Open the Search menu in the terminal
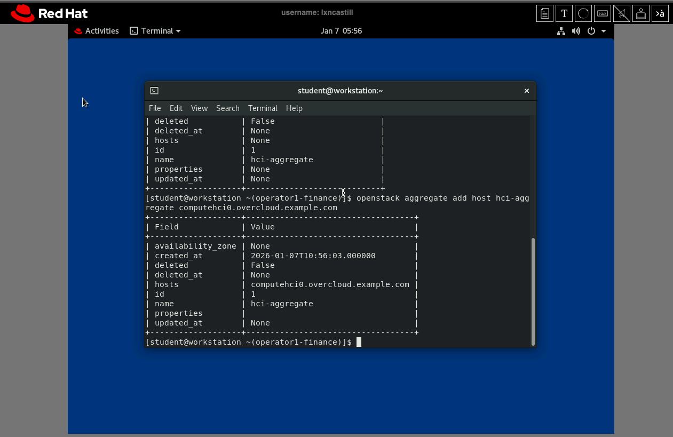 (x=227, y=108)
